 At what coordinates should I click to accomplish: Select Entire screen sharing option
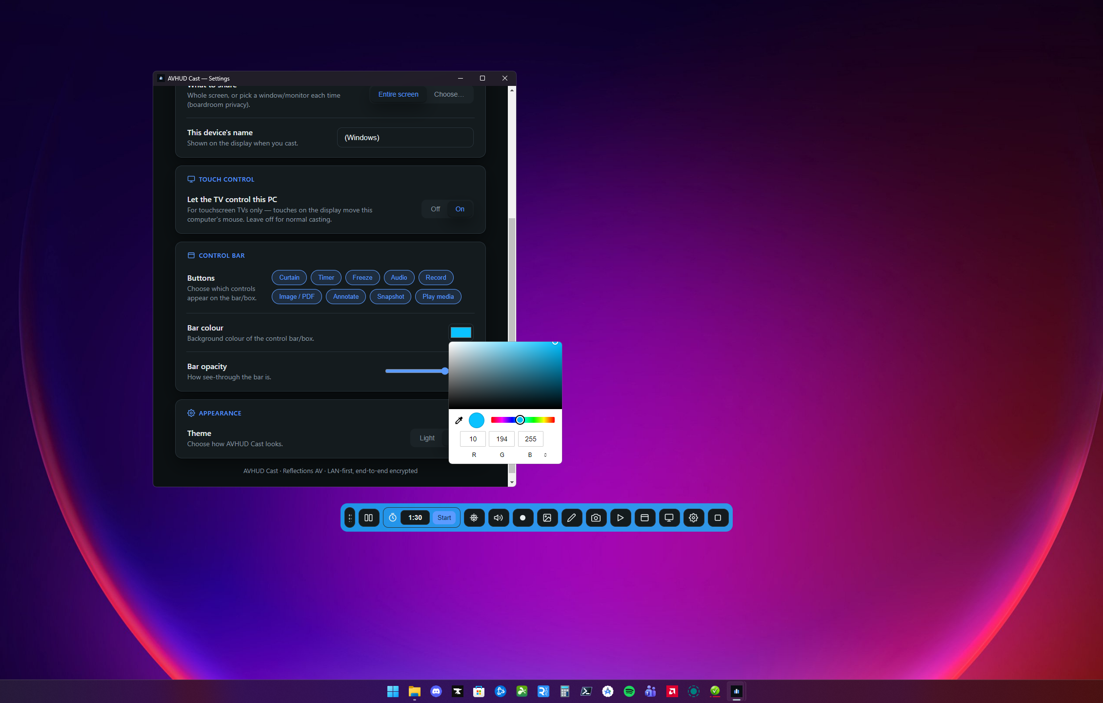tap(399, 94)
